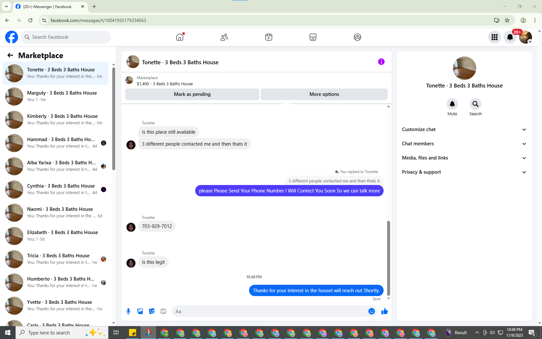Send a thumbs-up like

click(385, 311)
